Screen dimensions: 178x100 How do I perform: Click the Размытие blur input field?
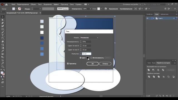(x=86, y=54)
